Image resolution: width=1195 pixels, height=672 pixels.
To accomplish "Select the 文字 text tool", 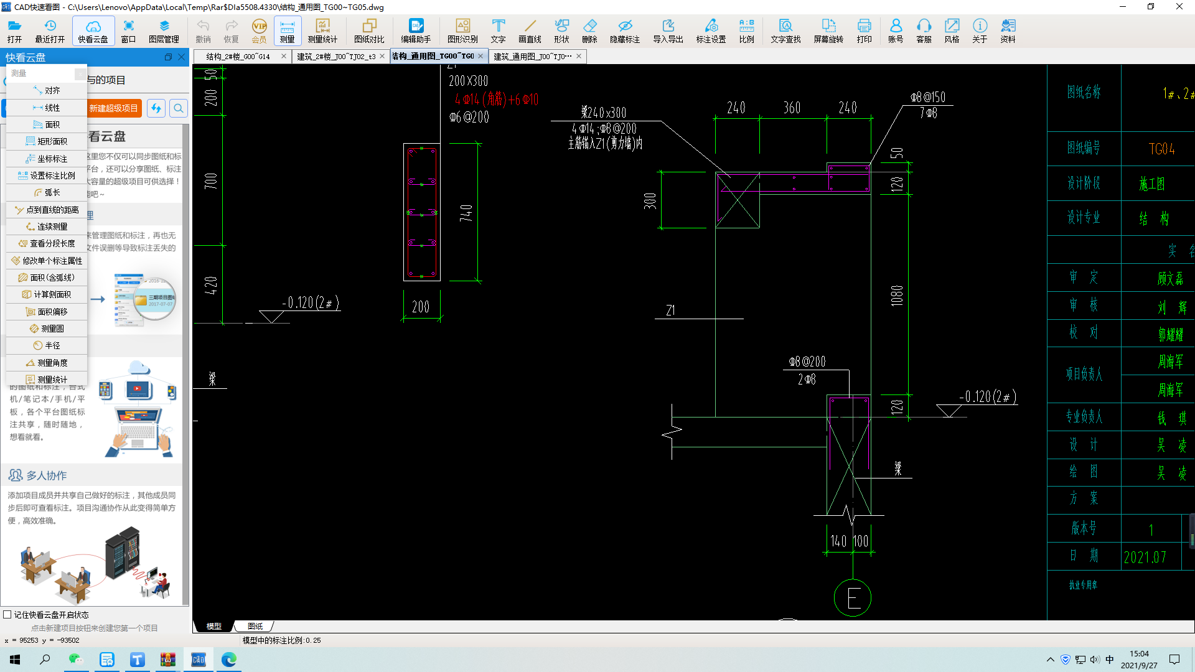I will 498,30.
